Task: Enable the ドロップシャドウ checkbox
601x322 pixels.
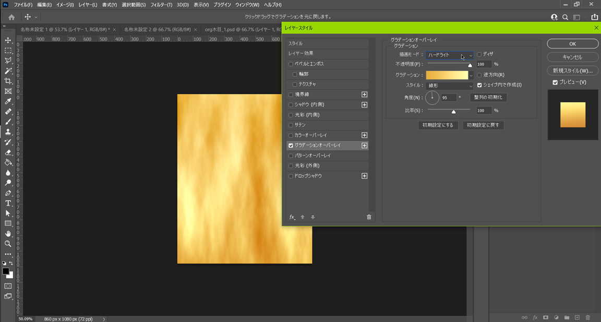Action: [x=291, y=176]
